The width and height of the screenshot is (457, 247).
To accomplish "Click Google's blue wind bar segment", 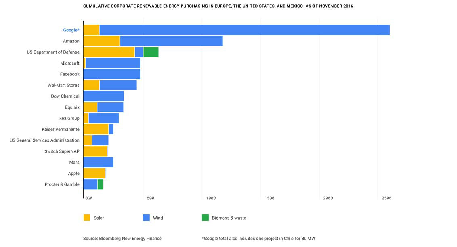I will pos(245,30).
